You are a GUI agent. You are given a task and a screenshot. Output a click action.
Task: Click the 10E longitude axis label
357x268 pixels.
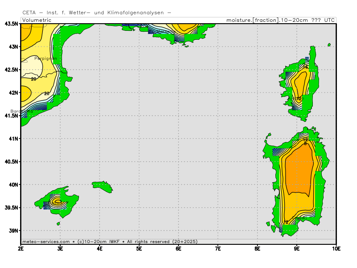pos(336,249)
